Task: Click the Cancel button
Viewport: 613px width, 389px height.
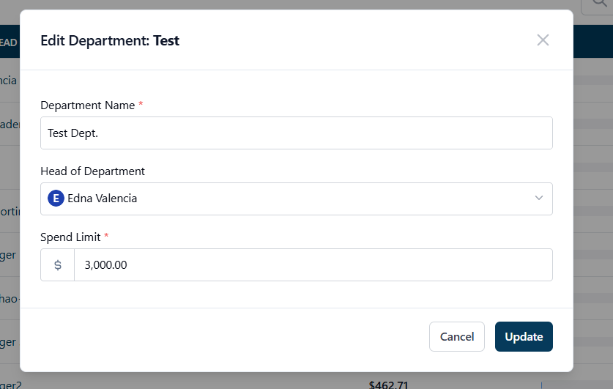Action: [x=456, y=336]
